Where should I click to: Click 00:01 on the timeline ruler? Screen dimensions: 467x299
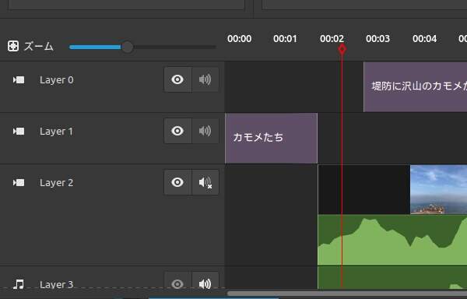285,39
